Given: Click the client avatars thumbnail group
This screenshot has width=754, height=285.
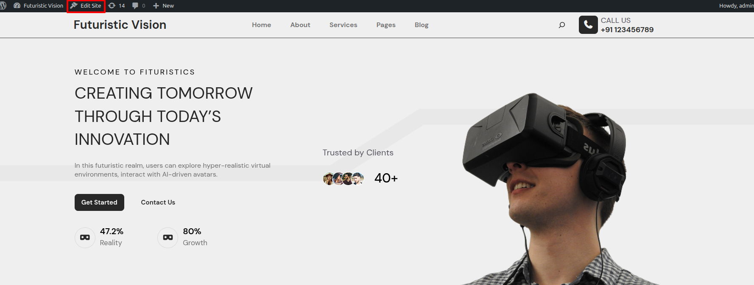Looking at the screenshot, I should pyautogui.click(x=343, y=179).
